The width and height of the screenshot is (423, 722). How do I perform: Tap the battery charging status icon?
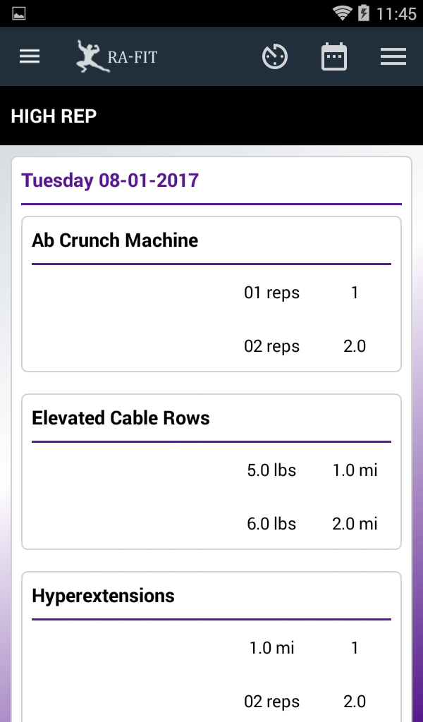pos(364,13)
